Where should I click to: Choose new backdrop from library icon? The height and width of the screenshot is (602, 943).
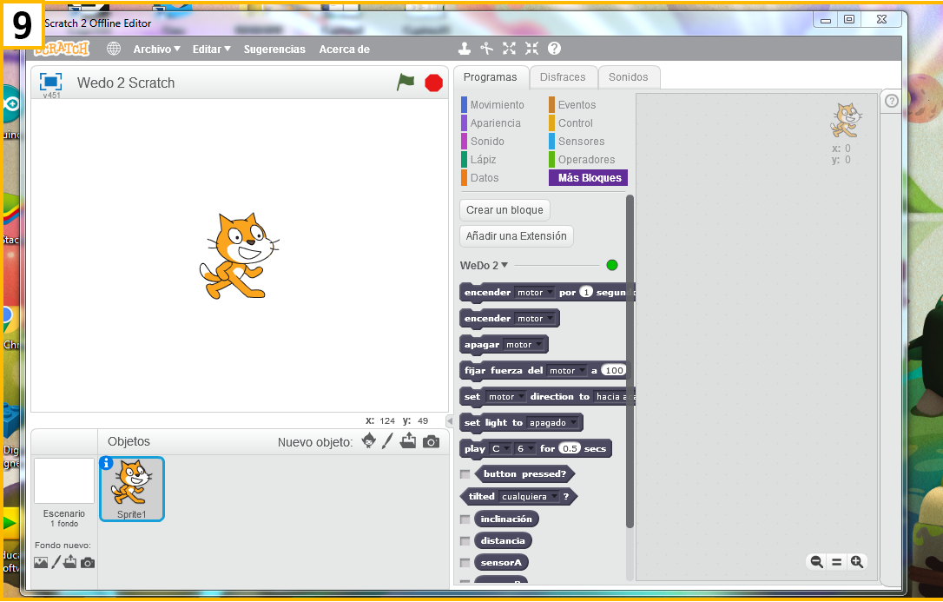pyautogui.click(x=41, y=562)
